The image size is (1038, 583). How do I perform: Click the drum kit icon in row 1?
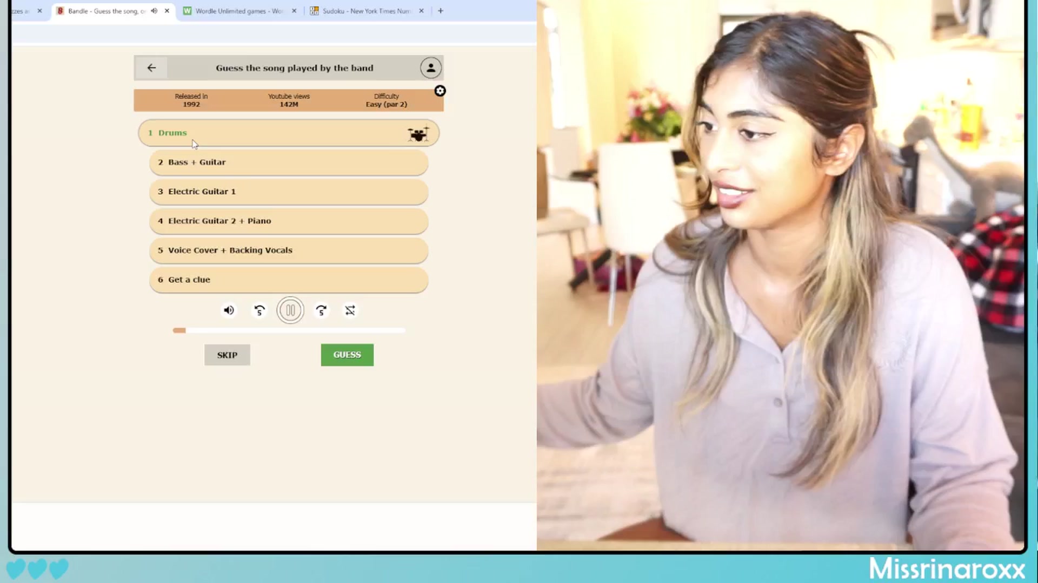click(418, 133)
